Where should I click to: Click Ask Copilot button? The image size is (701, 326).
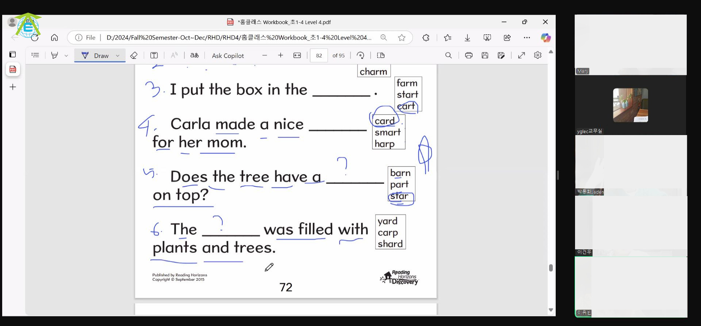point(228,55)
